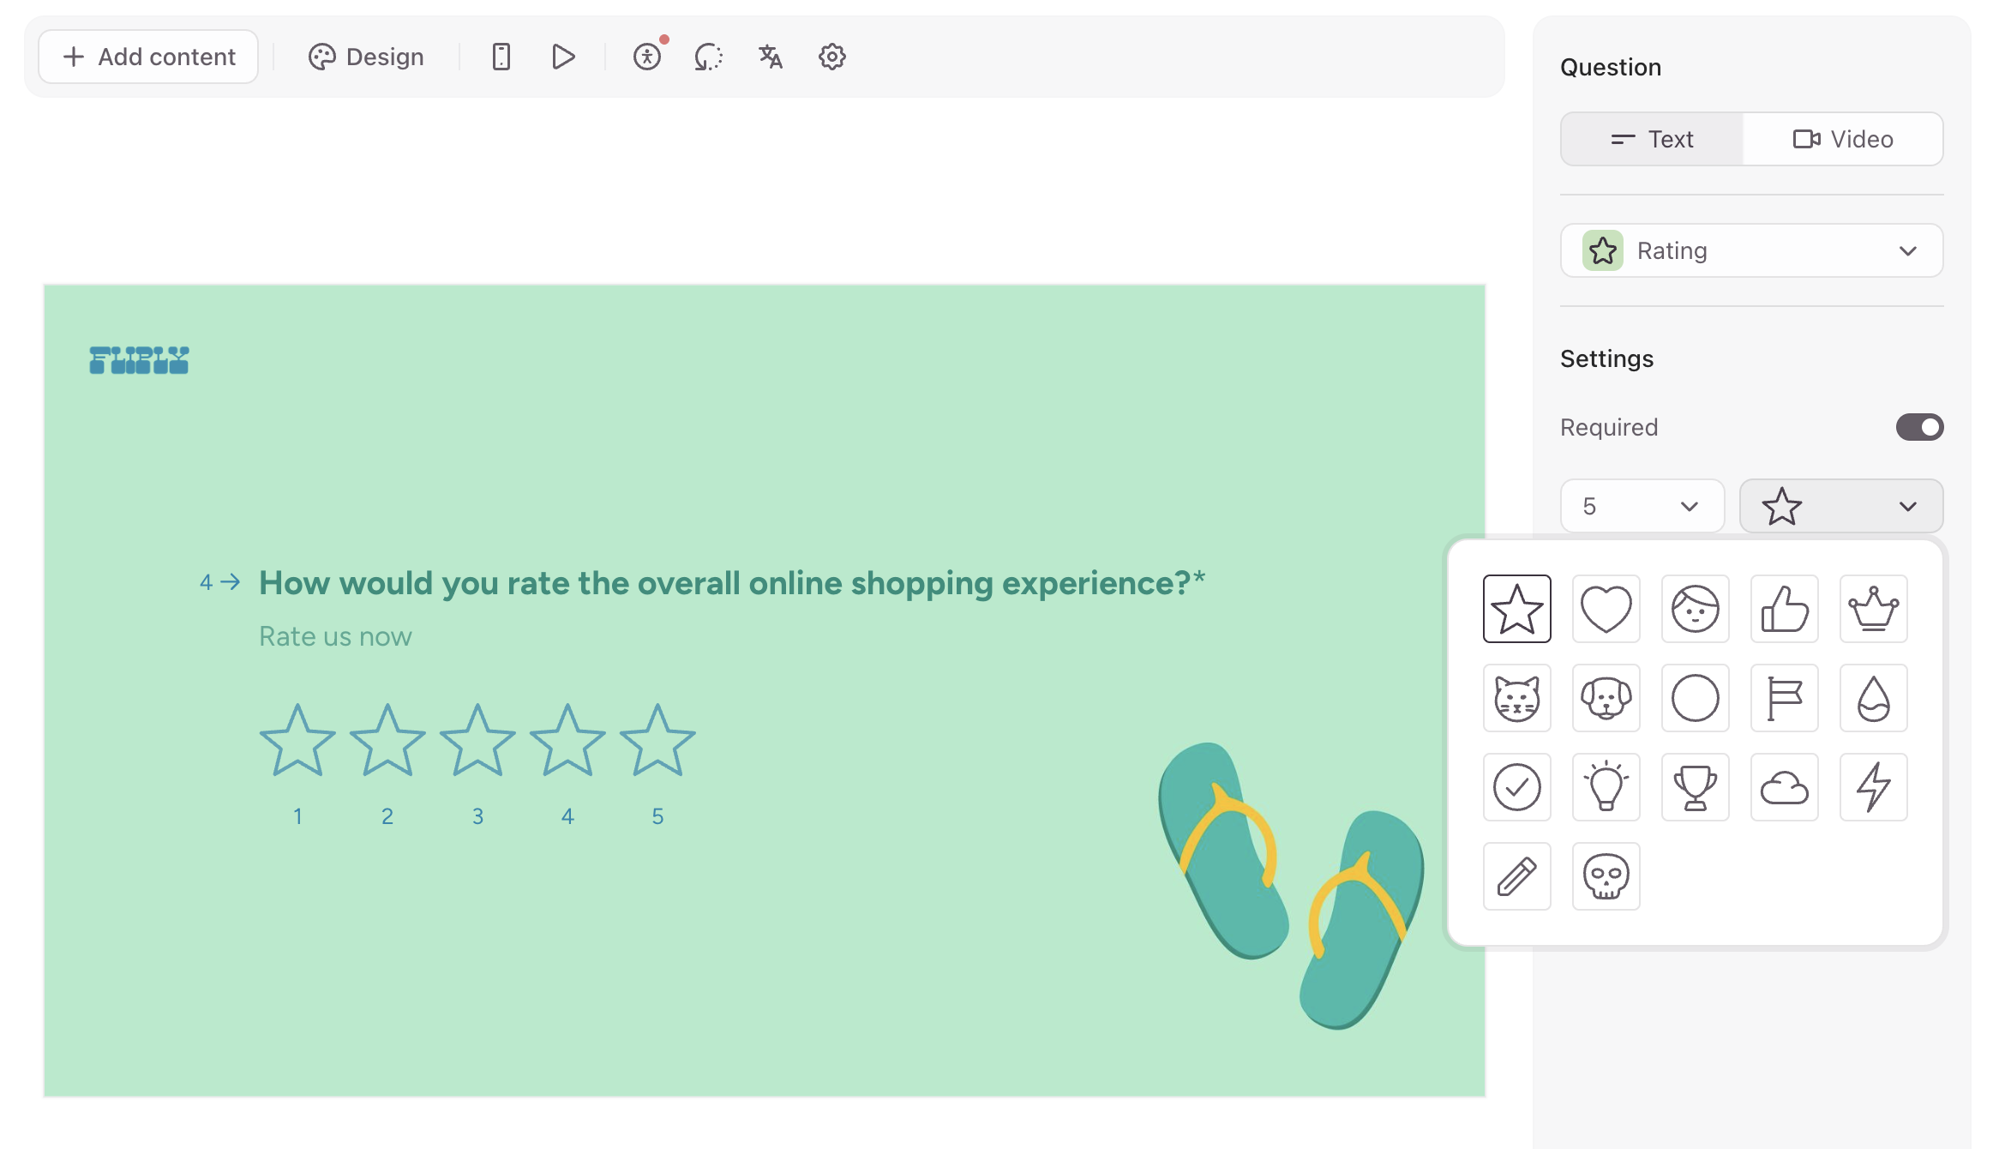1999x1149 pixels.
Task: Pick the lightbulb rating icon
Action: click(1606, 787)
